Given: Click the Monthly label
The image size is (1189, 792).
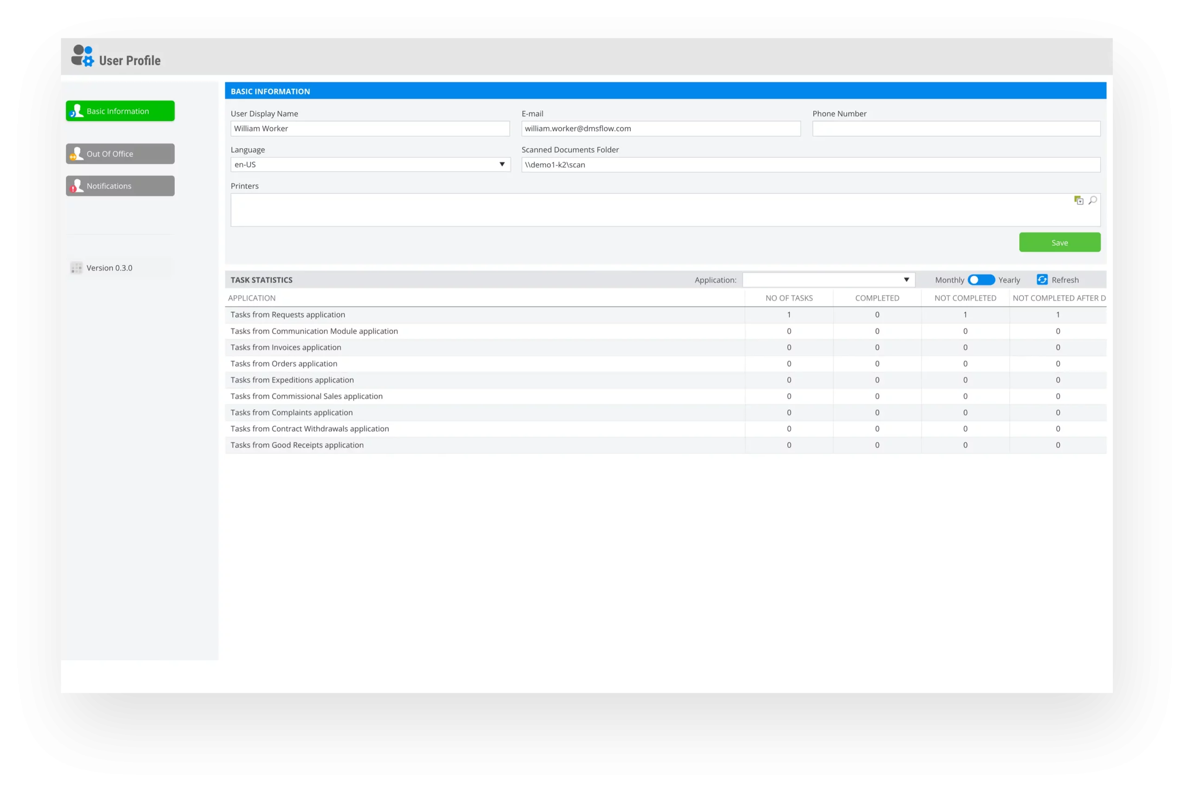Looking at the screenshot, I should 949,280.
